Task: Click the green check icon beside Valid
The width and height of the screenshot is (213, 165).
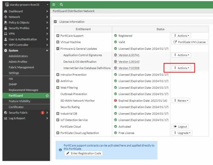Action: pyautogui.click(x=116, y=42)
